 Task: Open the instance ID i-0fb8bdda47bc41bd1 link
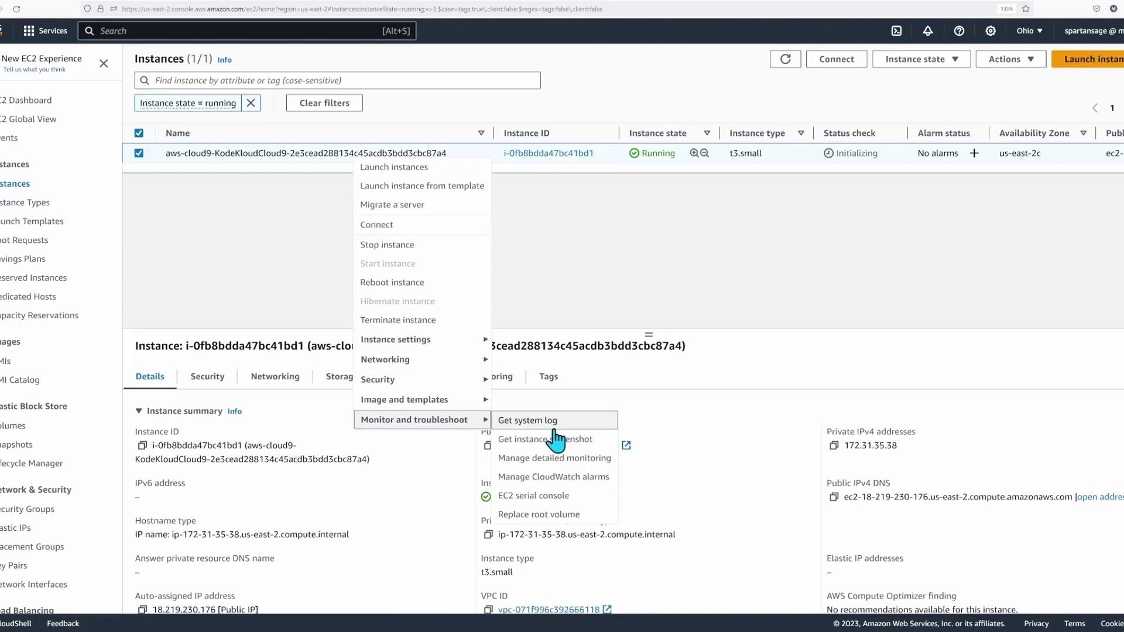tap(549, 153)
